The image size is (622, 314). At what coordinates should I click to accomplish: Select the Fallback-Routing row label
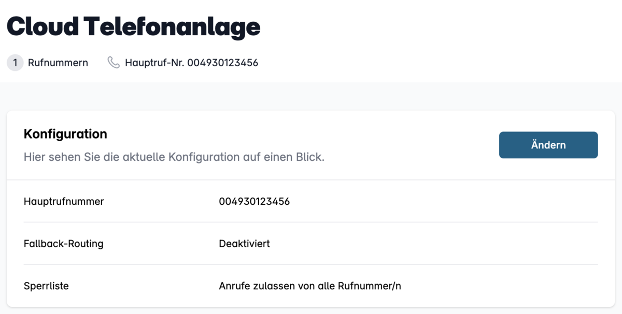click(64, 244)
